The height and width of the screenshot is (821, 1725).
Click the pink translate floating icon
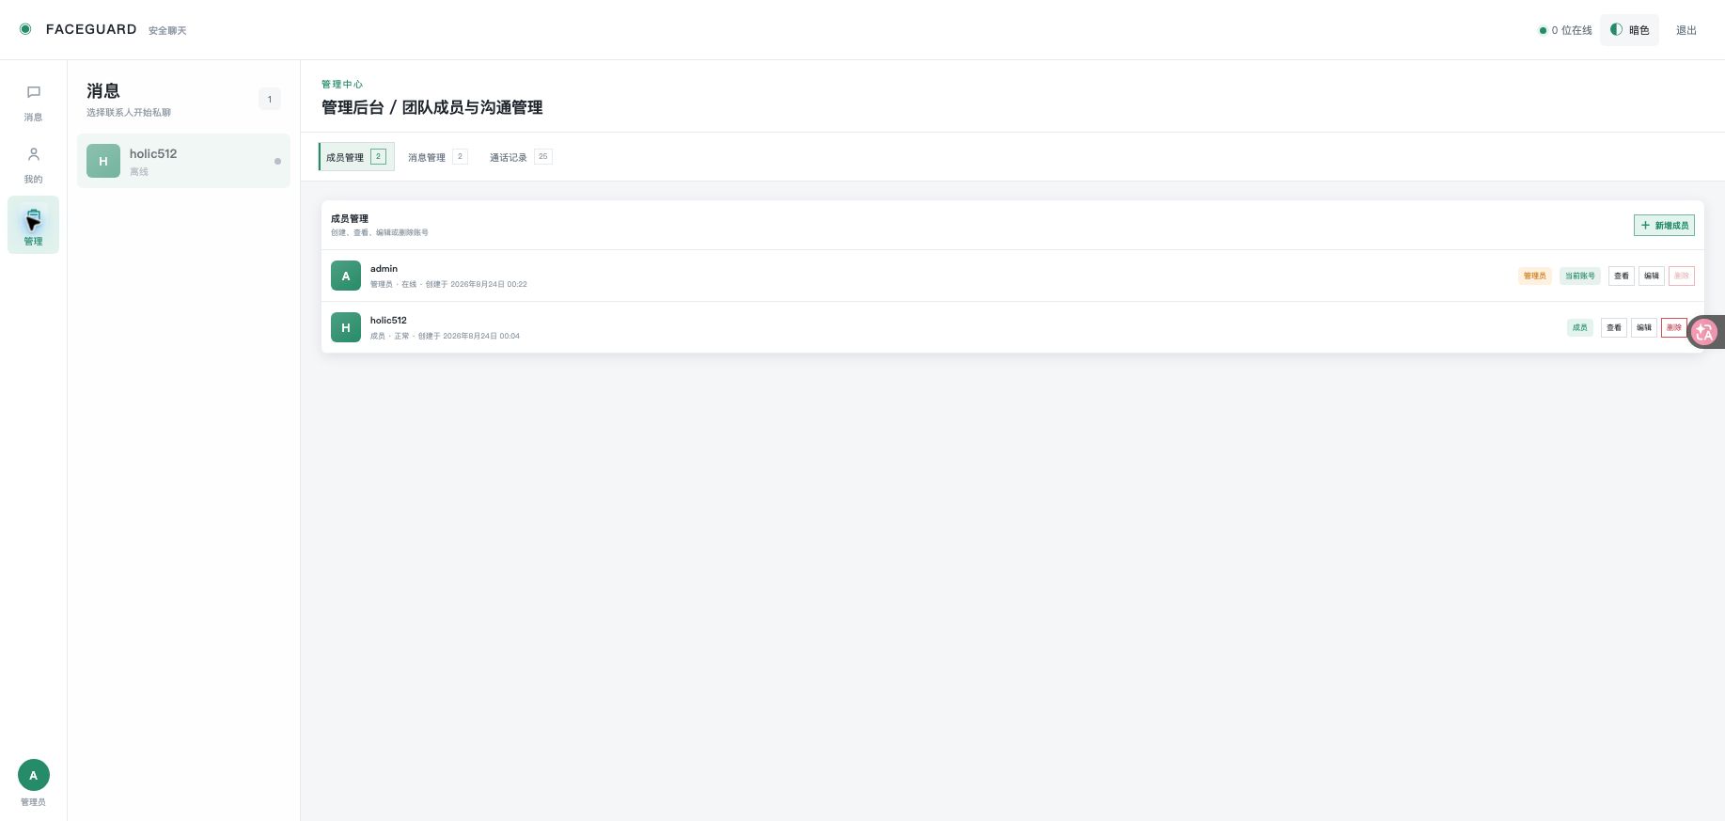tap(1704, 332)
